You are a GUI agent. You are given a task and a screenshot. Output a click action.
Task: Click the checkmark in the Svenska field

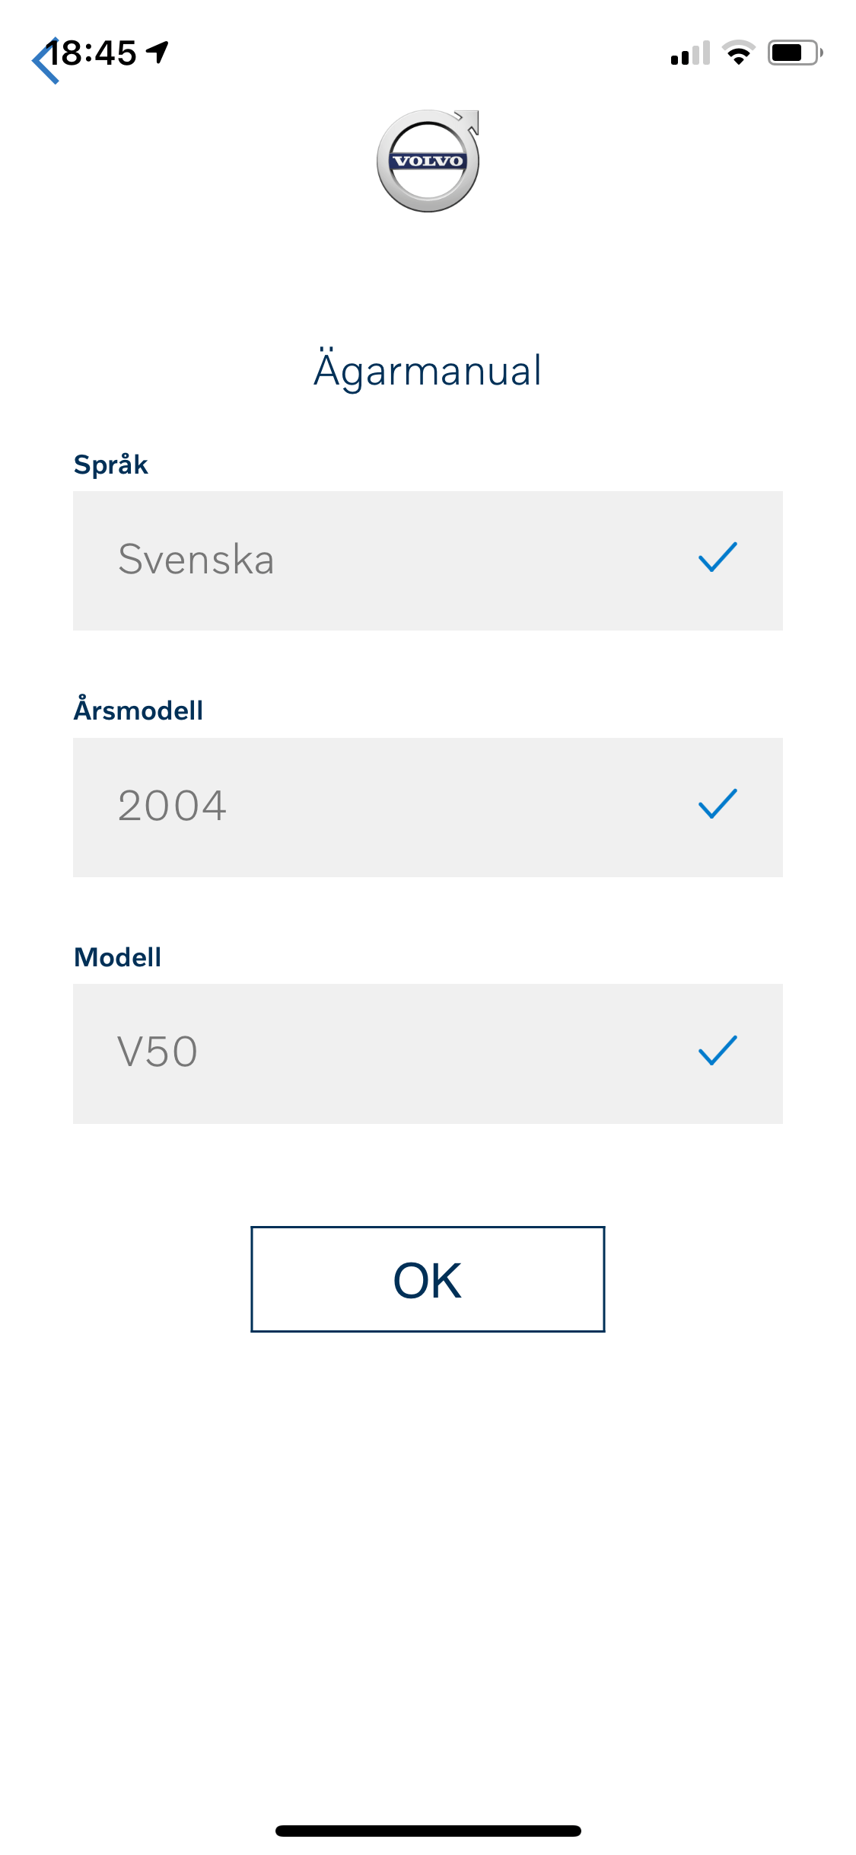(x=718, y=557)
